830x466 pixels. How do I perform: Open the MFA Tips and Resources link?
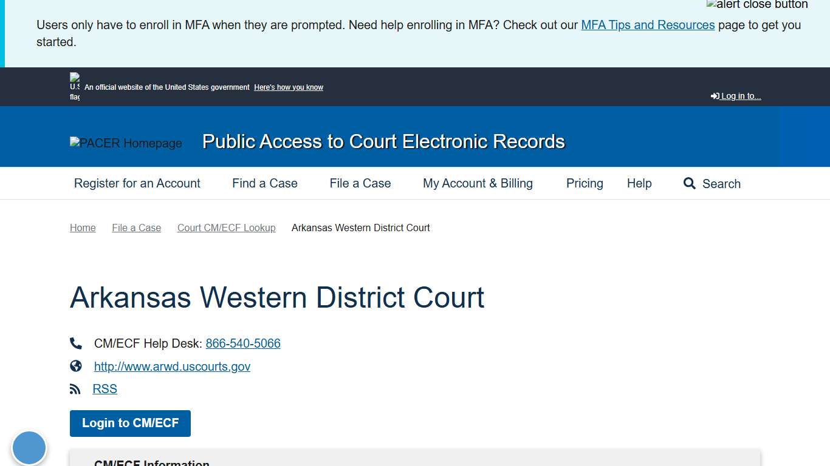click(x=648, y=25)
